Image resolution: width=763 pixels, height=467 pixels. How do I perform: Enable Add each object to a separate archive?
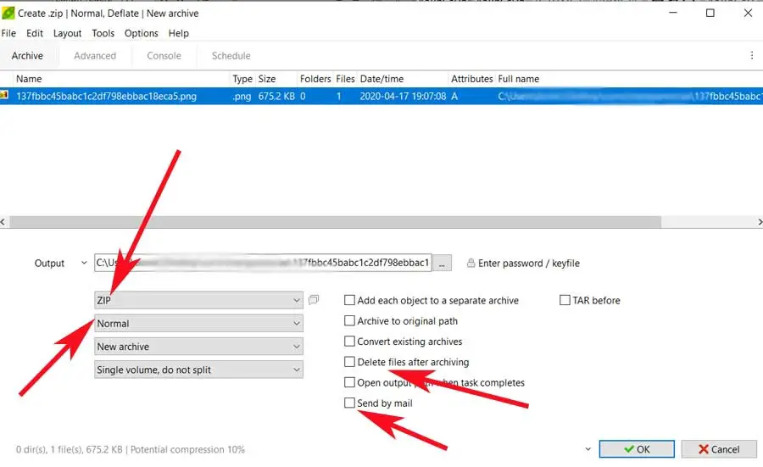[x=349, y=300]
